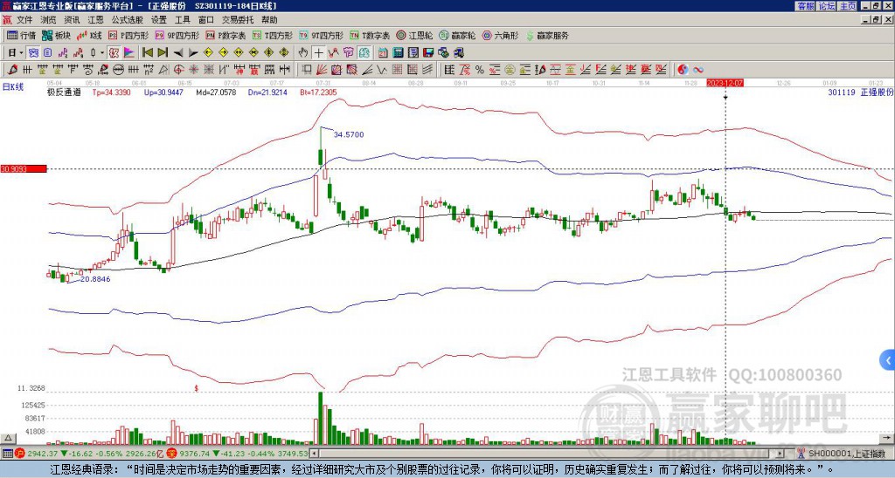895x478 pixels.
Task: Select the Gann angle line tool
Action: 367,70
